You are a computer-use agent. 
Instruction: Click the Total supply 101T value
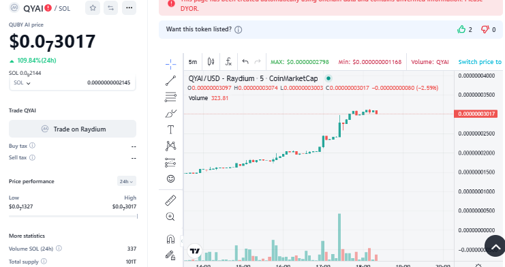point(131,262)
